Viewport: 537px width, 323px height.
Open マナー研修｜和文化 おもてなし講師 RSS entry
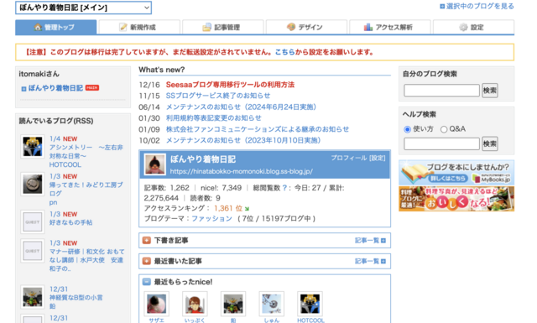tap(87, 260)
